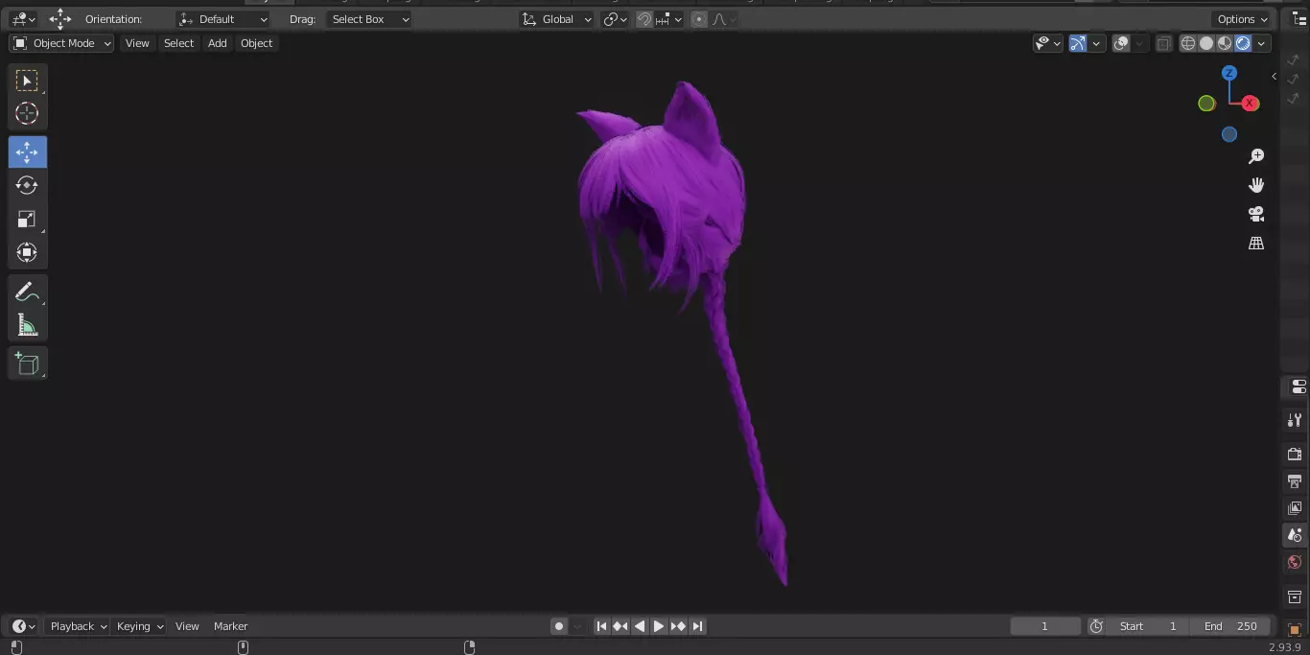1310x655 pixels.
Task: Toggle use preview range clock icon
Action: (x=1096, y=626)
